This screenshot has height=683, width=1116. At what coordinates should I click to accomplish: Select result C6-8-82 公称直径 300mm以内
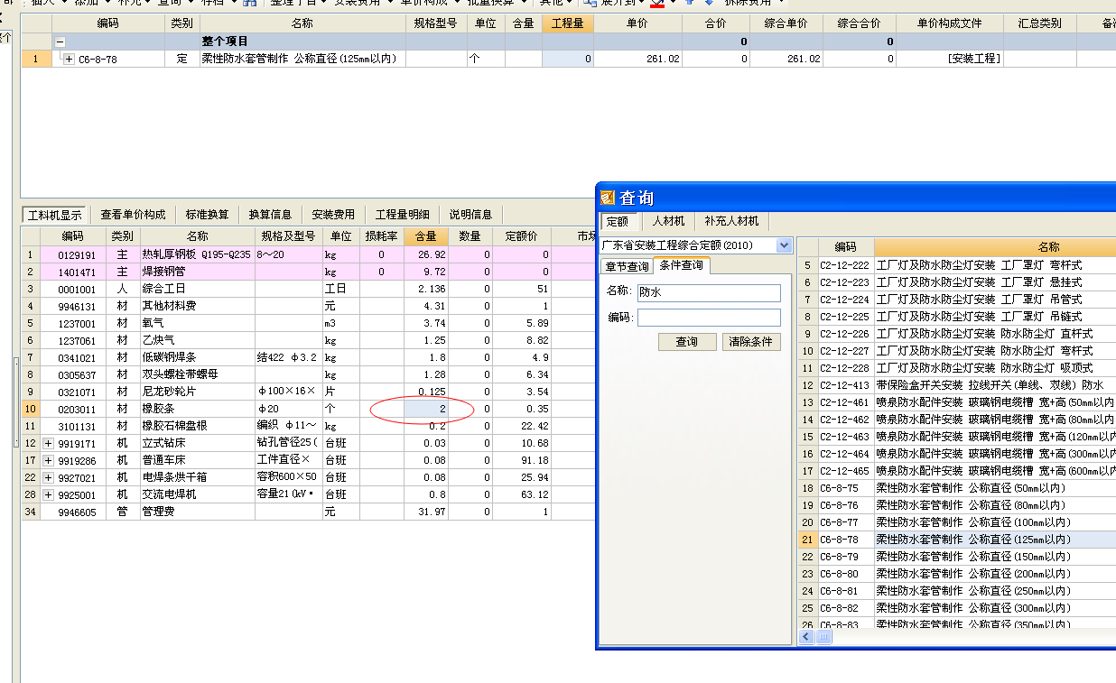(x=957, y=608)
